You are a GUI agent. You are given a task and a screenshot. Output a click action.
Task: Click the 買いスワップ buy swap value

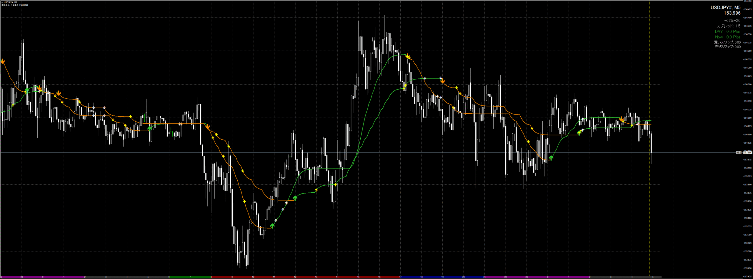(727, 42)
